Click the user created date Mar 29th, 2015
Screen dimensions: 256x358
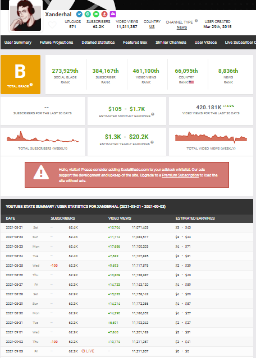click(x=217, y=27)
